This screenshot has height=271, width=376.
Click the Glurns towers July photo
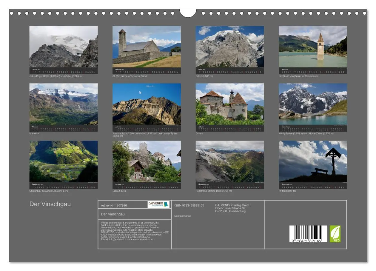click(230, 104)
